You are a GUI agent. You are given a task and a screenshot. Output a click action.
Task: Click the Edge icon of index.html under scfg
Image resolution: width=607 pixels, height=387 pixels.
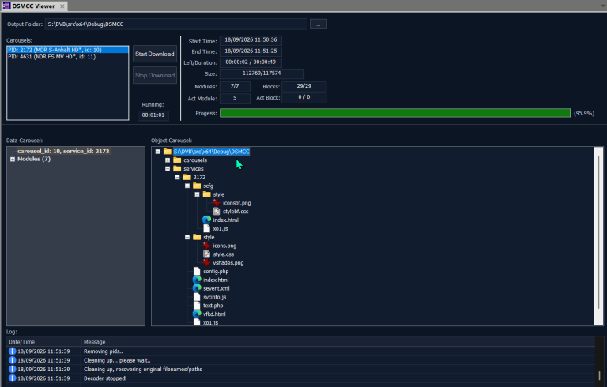[207, 220]
